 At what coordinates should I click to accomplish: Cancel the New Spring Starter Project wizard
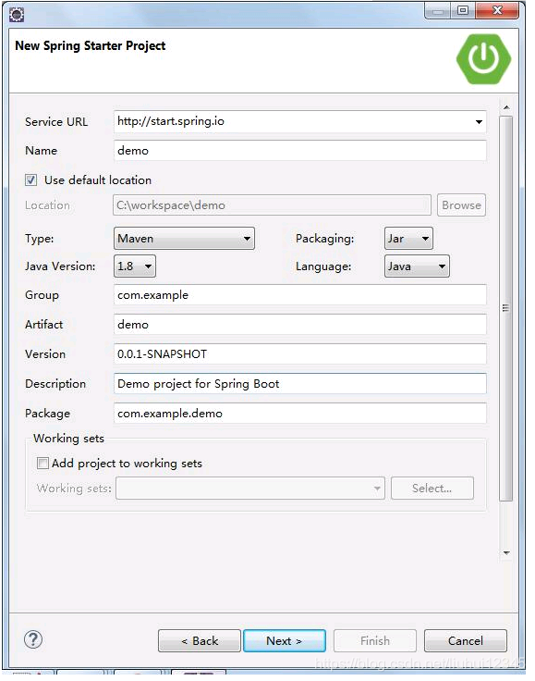pos(465,640)
